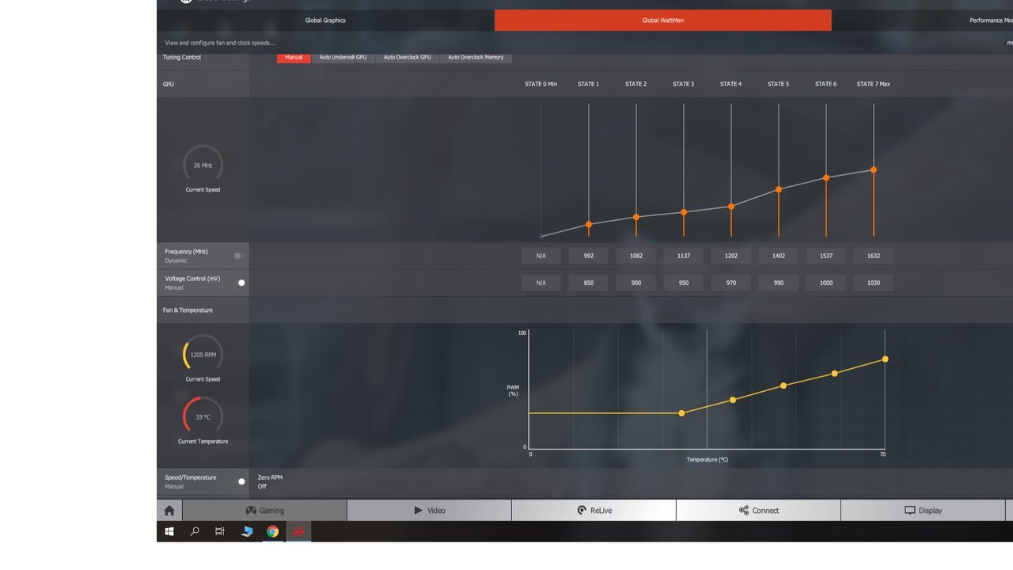
Task: Click the State 3 frequency field 1137
Action: click(684, 256)
